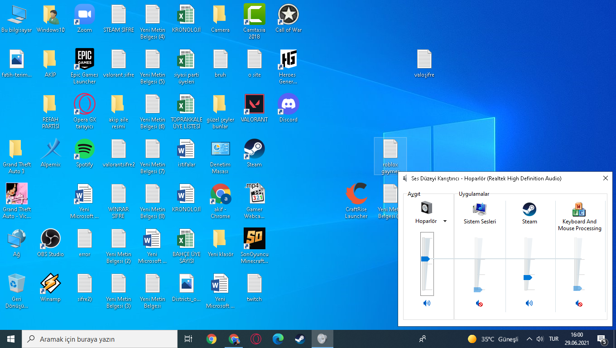Open the 35°C Güneşli weather widget
The width and height of the screenshot is (616, 348).
pyautogui.click(x=493, y=339)
